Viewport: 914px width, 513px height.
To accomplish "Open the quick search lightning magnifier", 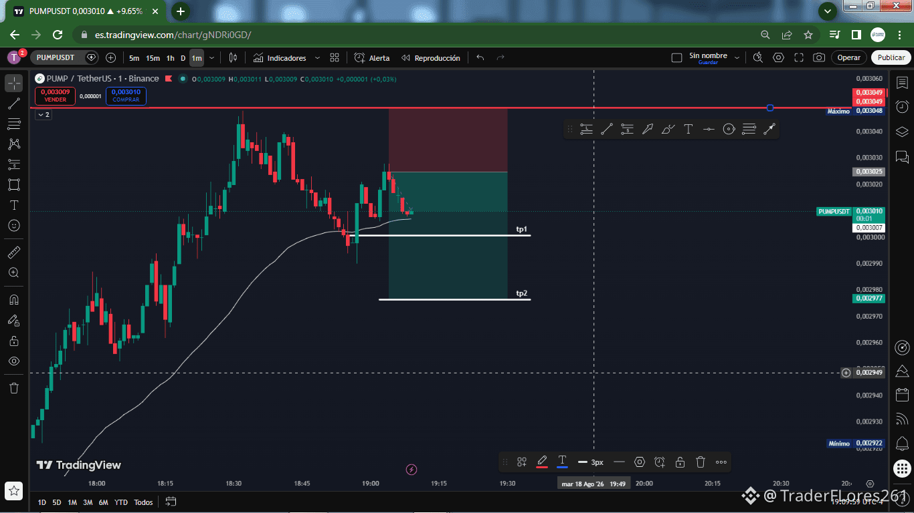I will 758,58.
